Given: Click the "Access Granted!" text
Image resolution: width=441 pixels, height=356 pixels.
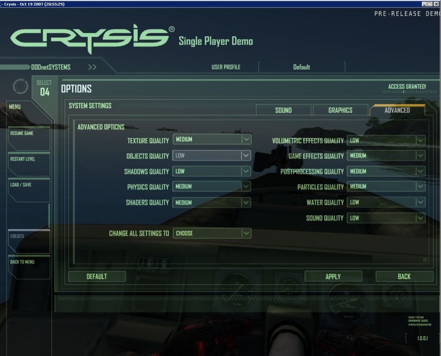Looking at the screenshot, I should point(407,87).
